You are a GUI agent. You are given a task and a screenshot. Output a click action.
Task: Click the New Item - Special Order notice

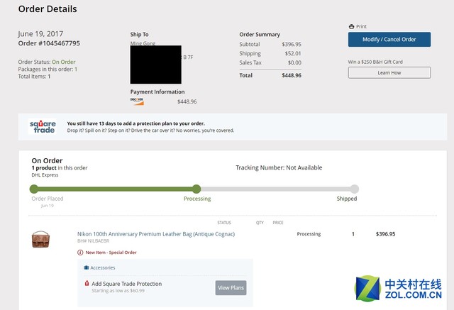click(111, 252)
